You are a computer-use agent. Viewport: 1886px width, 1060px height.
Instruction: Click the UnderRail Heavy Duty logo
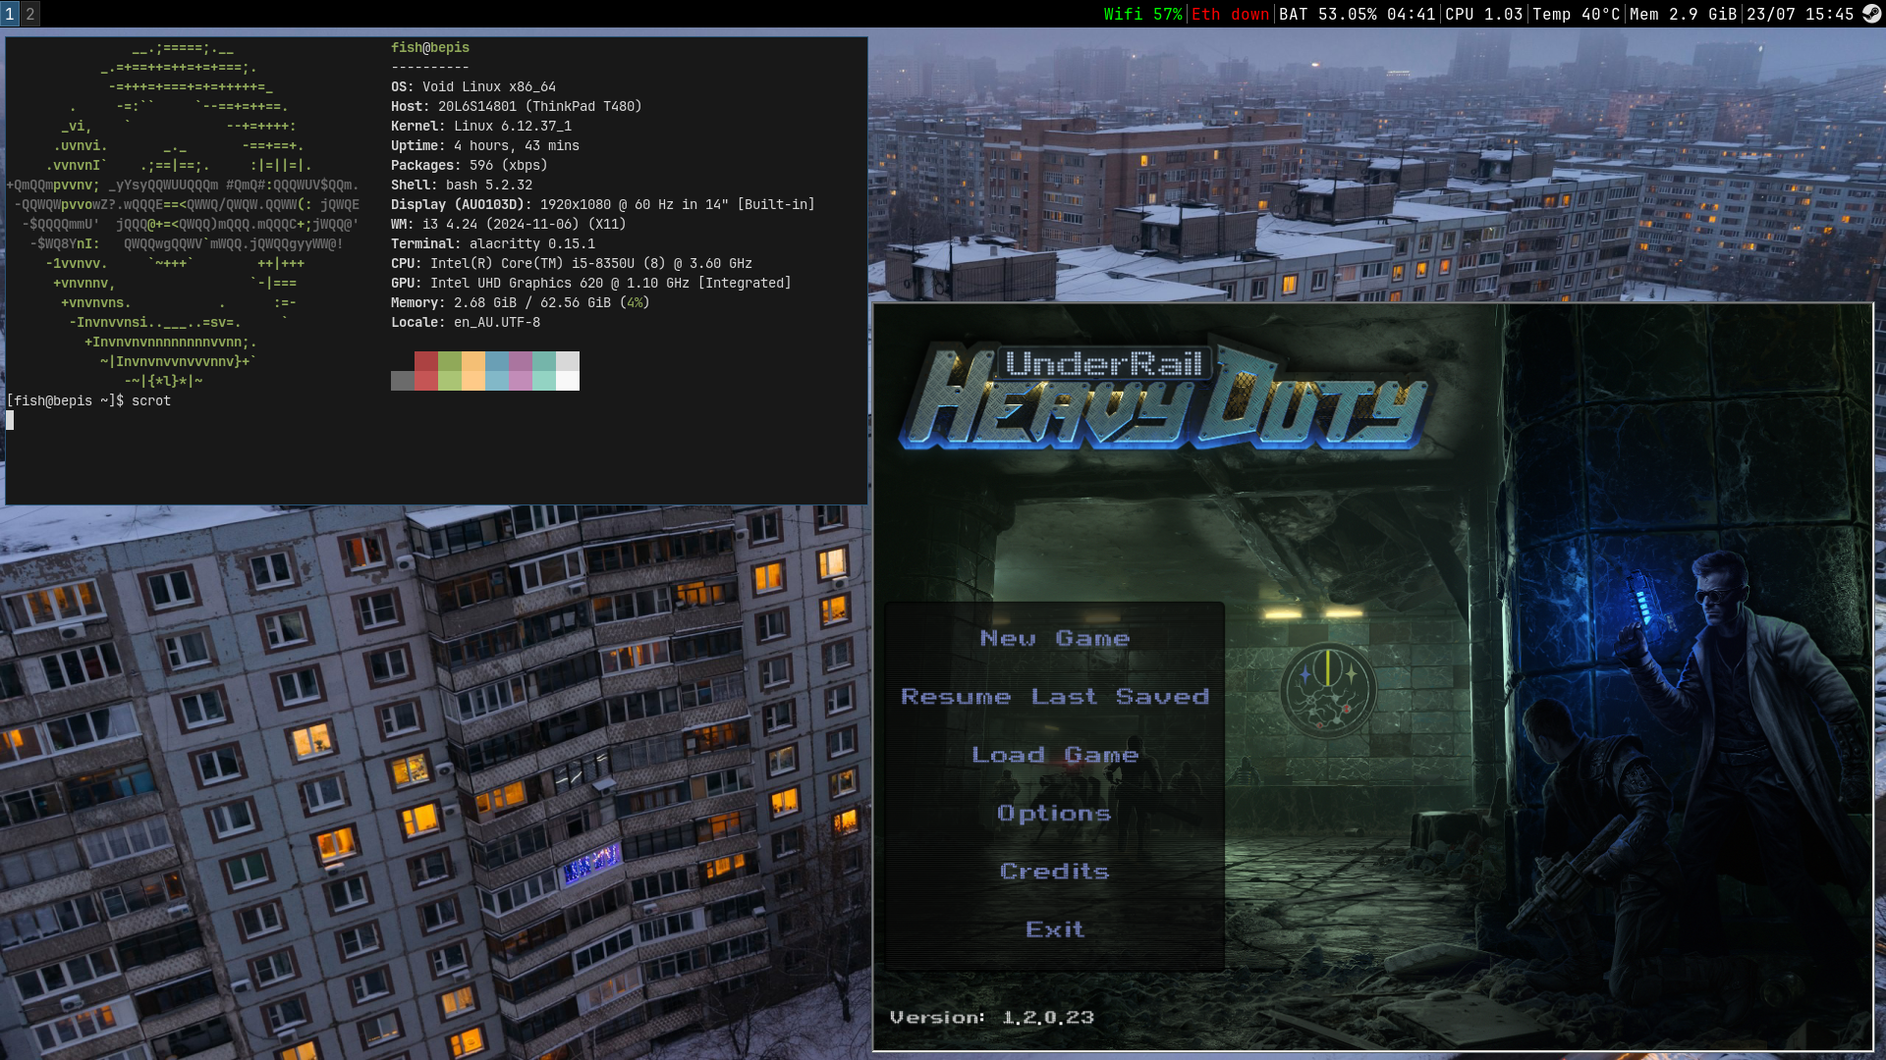pos(1164,397)
